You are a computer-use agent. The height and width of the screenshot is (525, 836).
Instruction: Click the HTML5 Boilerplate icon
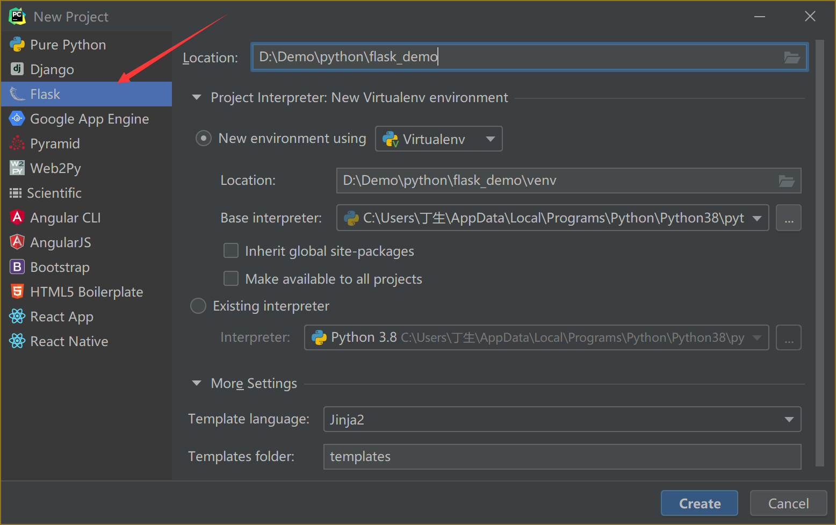(x=17, y=291)
